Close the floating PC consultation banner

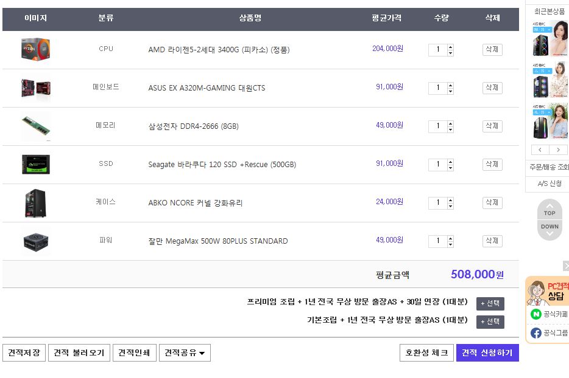[x=566, y=266]
